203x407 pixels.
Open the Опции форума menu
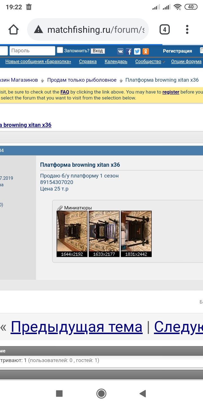click(x=186, y=61)
